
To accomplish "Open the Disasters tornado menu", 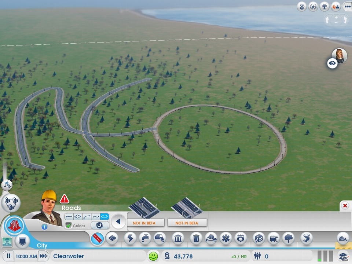I will tap(307, 238).
